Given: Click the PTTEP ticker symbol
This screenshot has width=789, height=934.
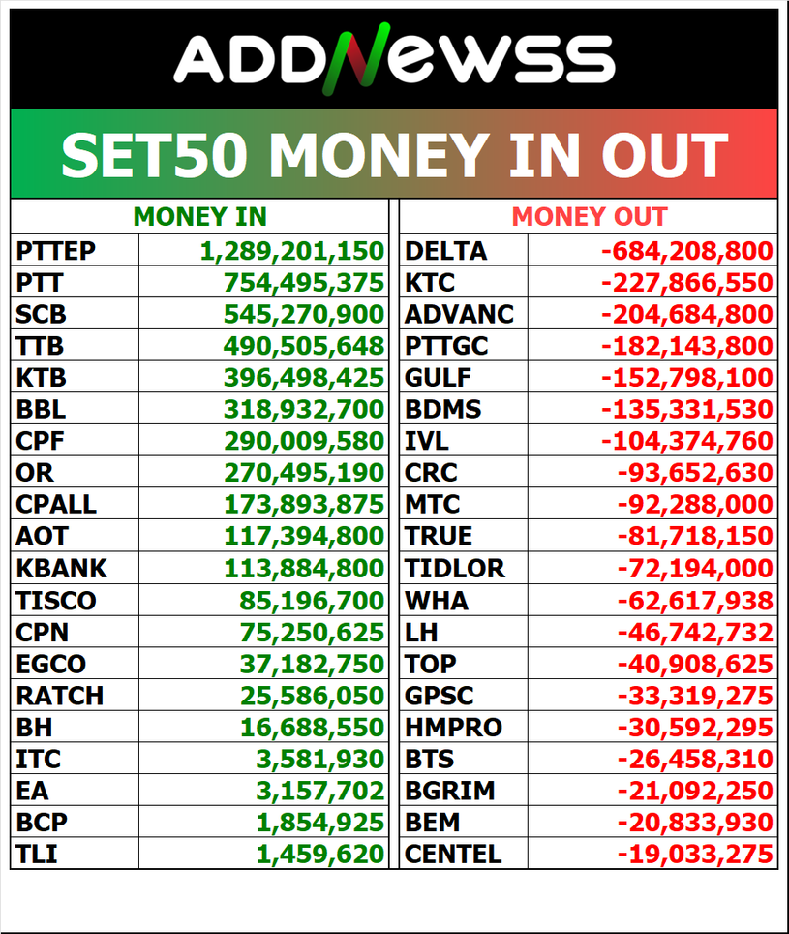Looking at the screenshot, I should coord(56,252).
